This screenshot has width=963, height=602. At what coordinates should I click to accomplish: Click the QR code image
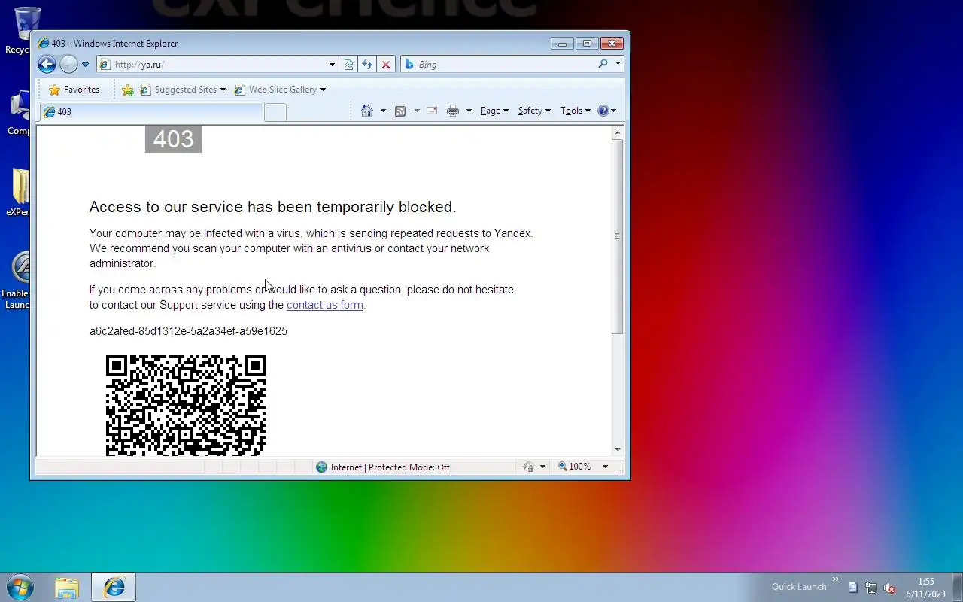[x=186, y=405]
